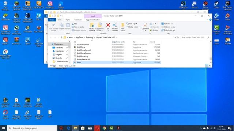Select Hızlı erişim in navigation pane
234x131 pixels.
[58, 44]
